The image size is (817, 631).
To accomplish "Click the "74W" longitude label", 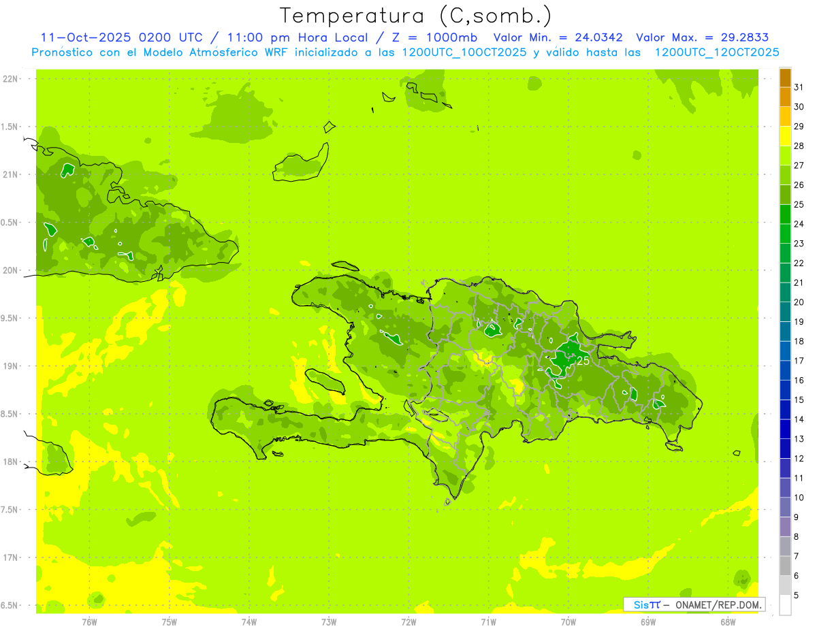I will coord(249,622).
